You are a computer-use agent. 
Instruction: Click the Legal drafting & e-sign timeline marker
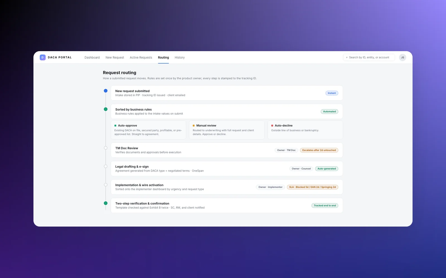106,166
